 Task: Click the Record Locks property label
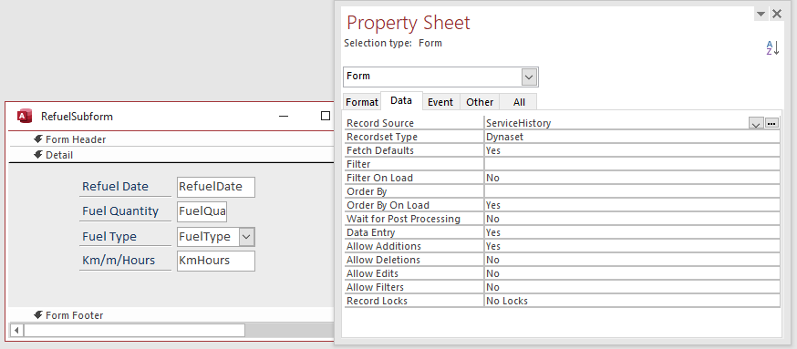pyautogui.click(x=378, y=302)
